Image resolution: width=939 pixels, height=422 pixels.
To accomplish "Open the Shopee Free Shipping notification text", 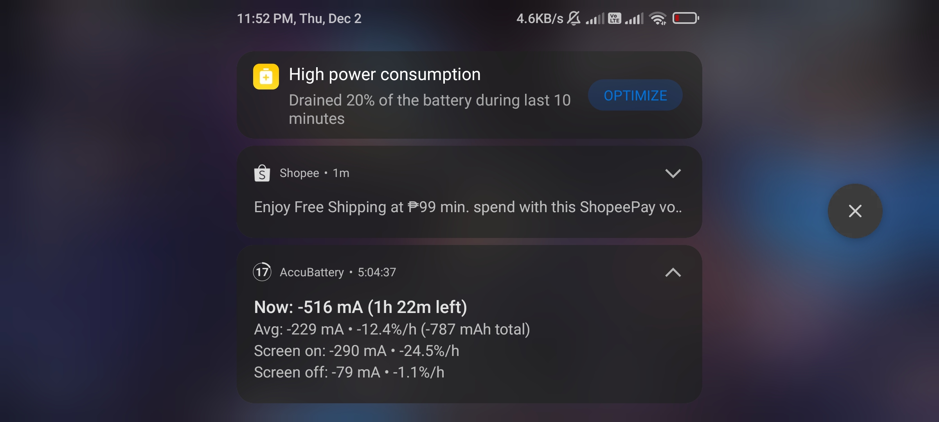I will (x=468, y=207).
